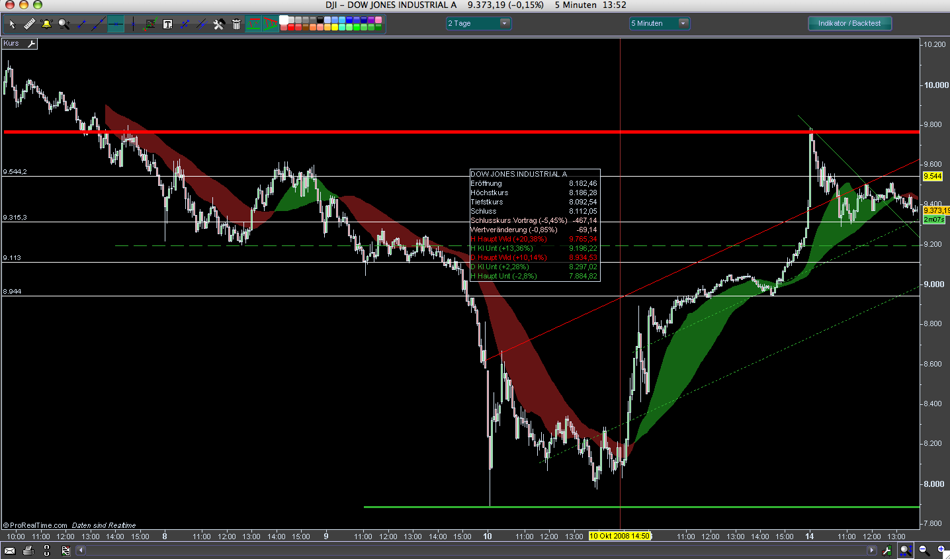Pick the diagonal double-arrow drawing tool

[x=185, y=24]
